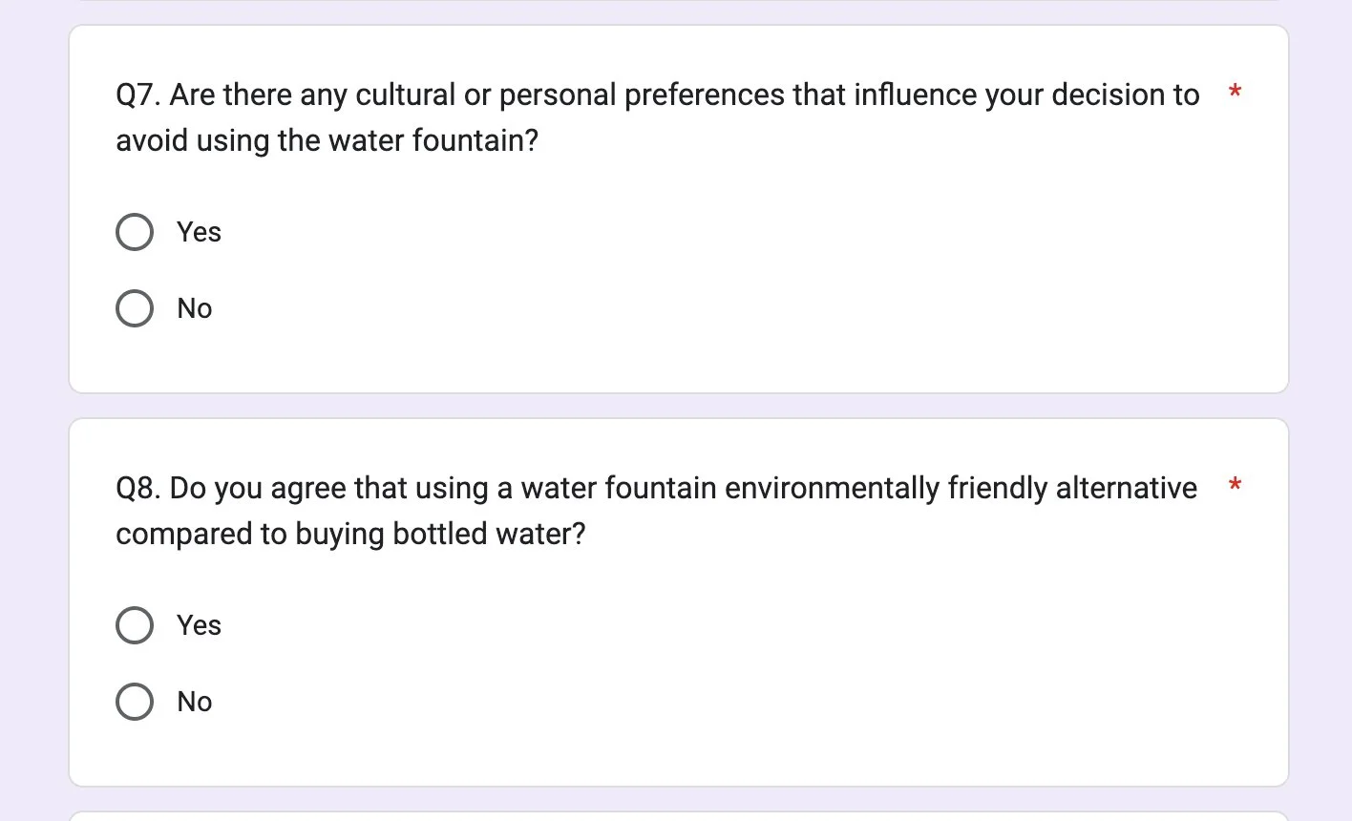Choose the No radio circle under Q8
The image size is (1352, 821).
click(135, 702)
